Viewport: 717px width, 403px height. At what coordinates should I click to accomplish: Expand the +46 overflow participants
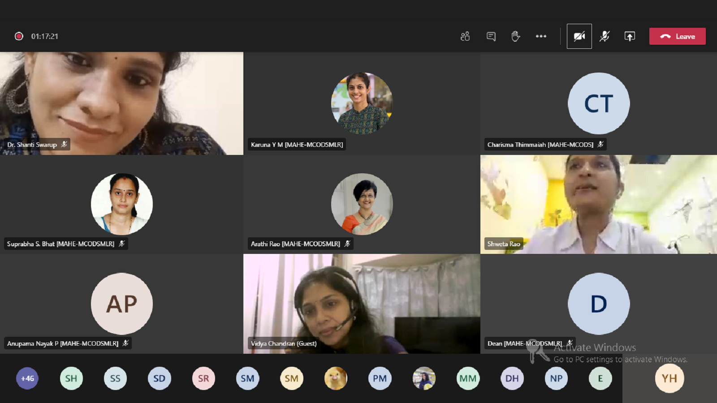pyautogui.click(x=27, y=378)
